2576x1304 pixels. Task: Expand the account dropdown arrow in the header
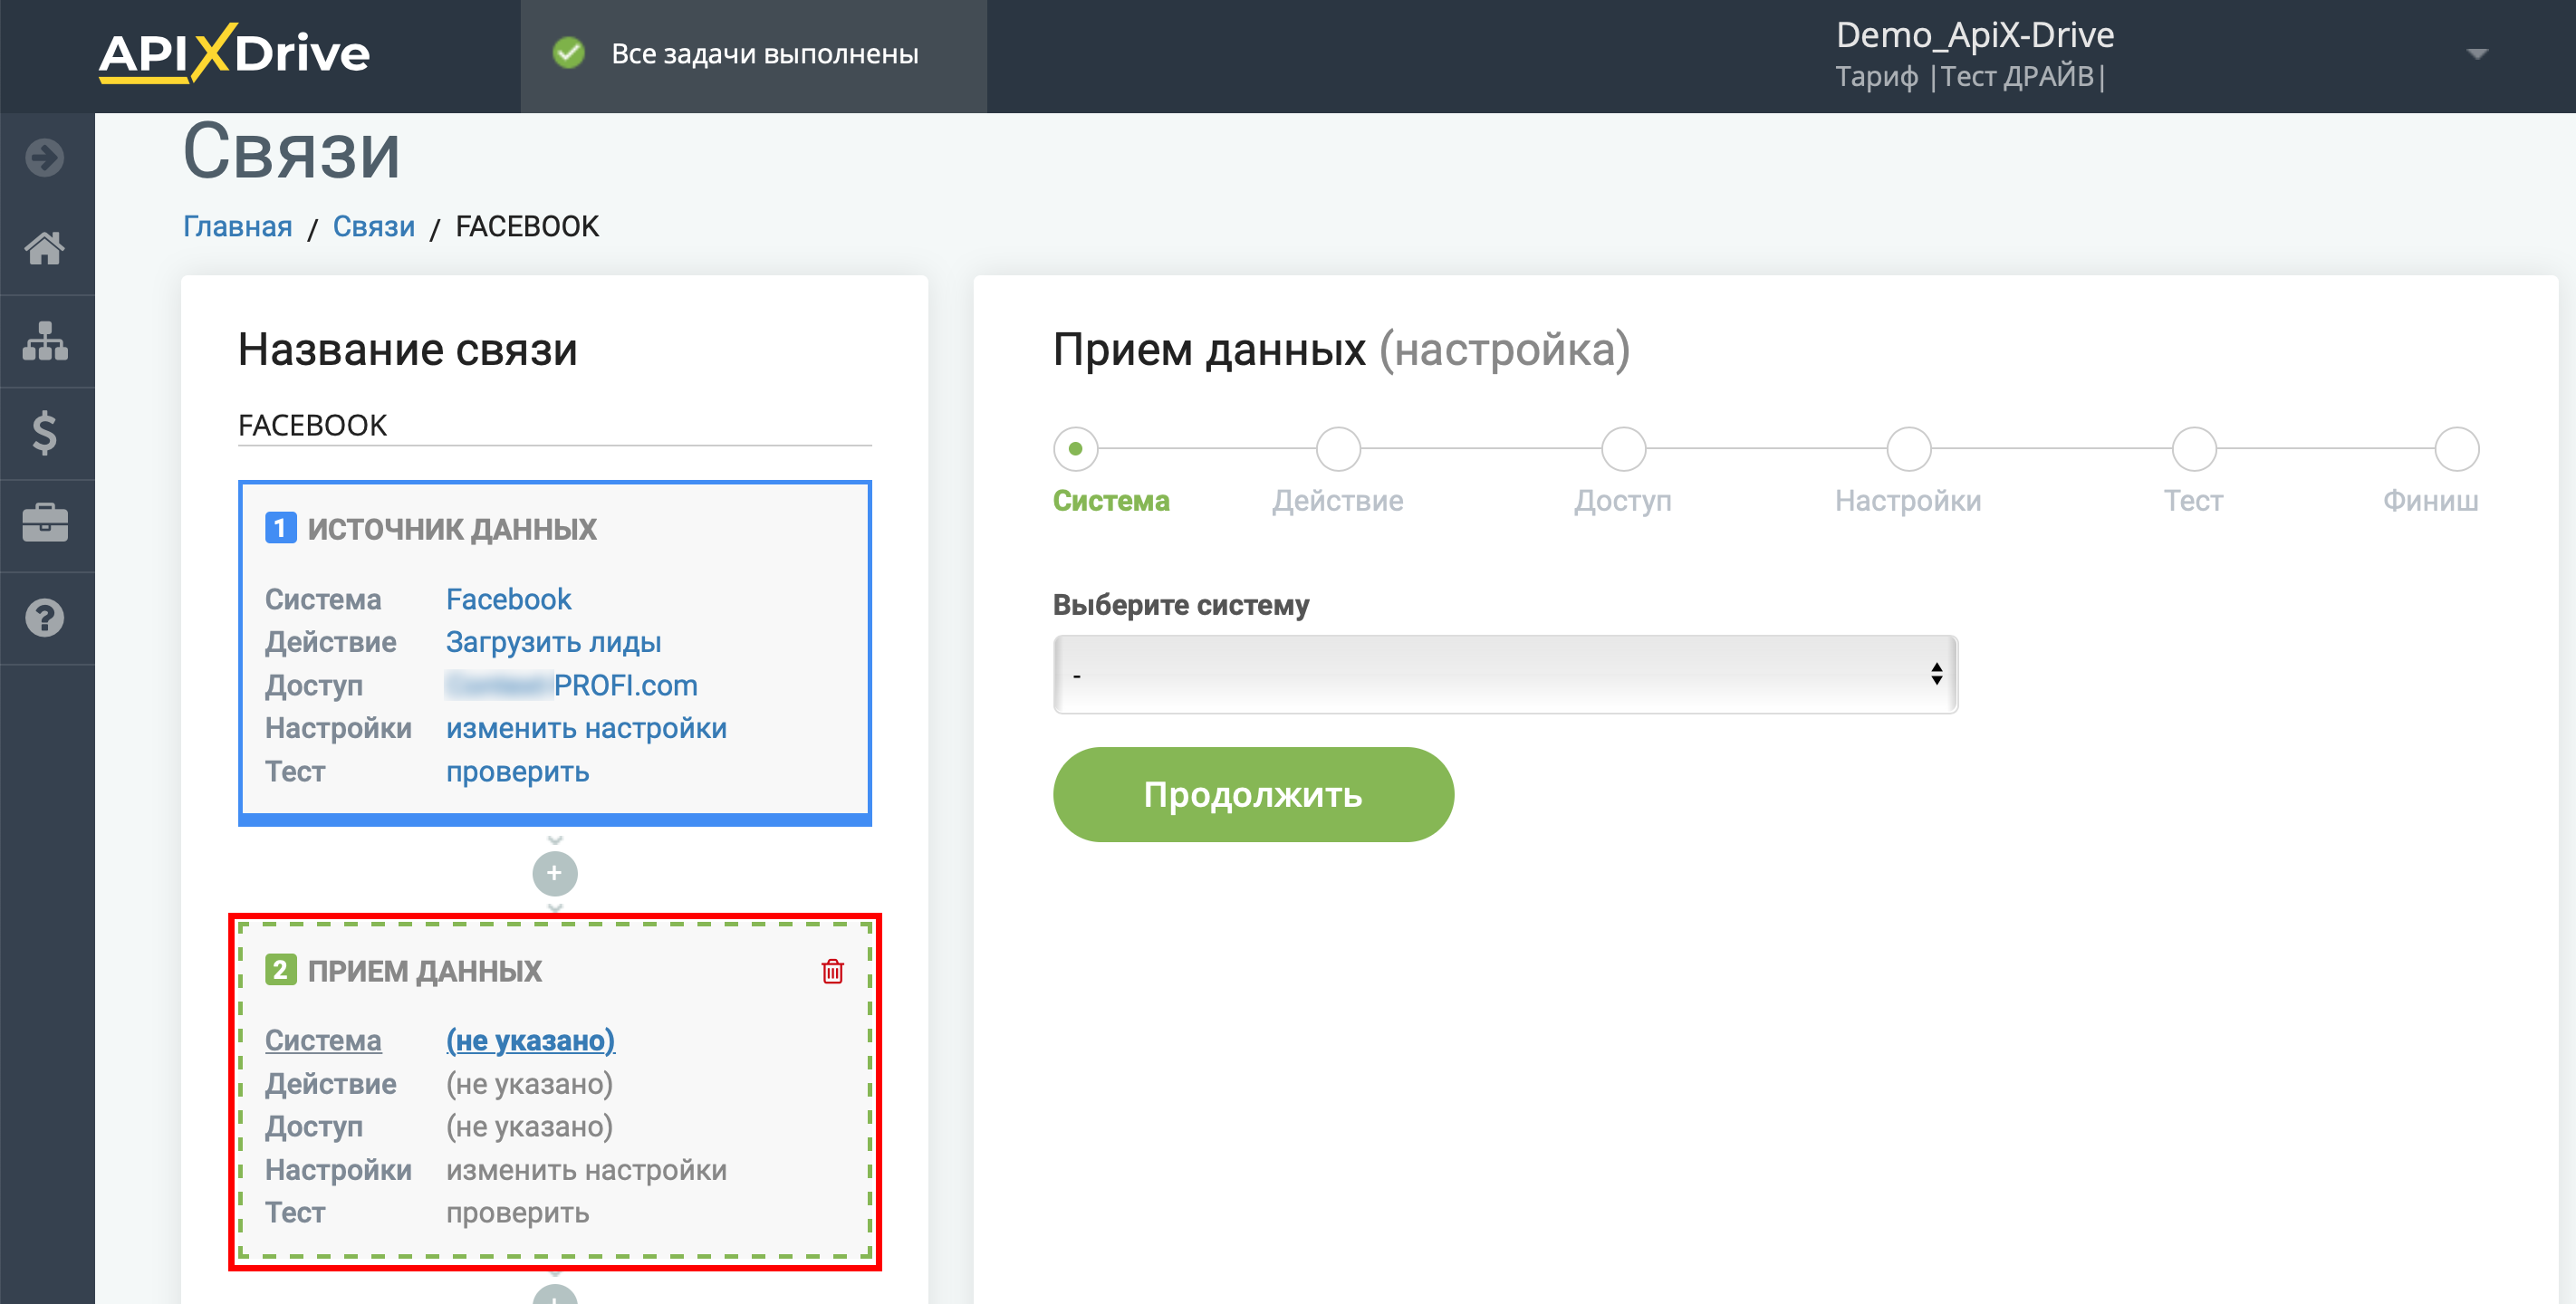(2476, 54)
